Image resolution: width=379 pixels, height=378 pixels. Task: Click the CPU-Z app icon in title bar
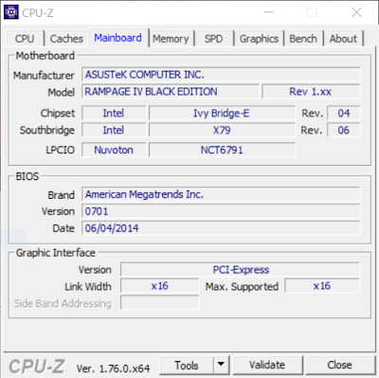(11, 12)
